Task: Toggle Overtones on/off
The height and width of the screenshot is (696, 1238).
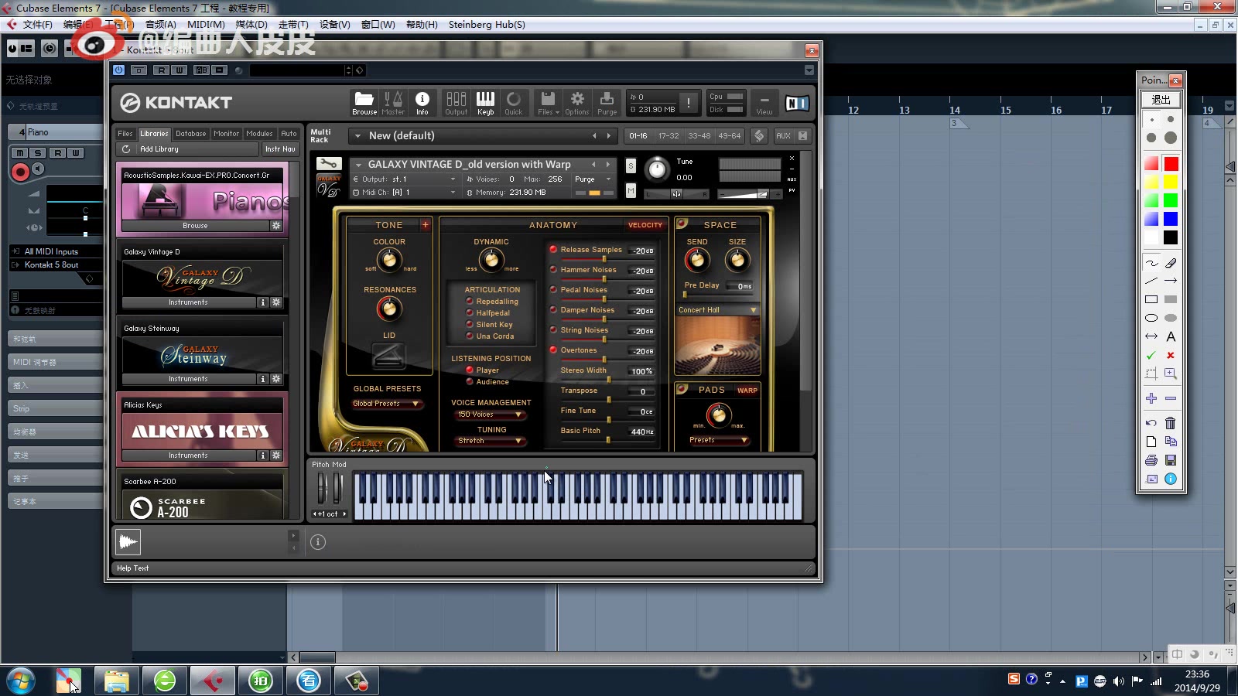Action: tap(553, 350)
